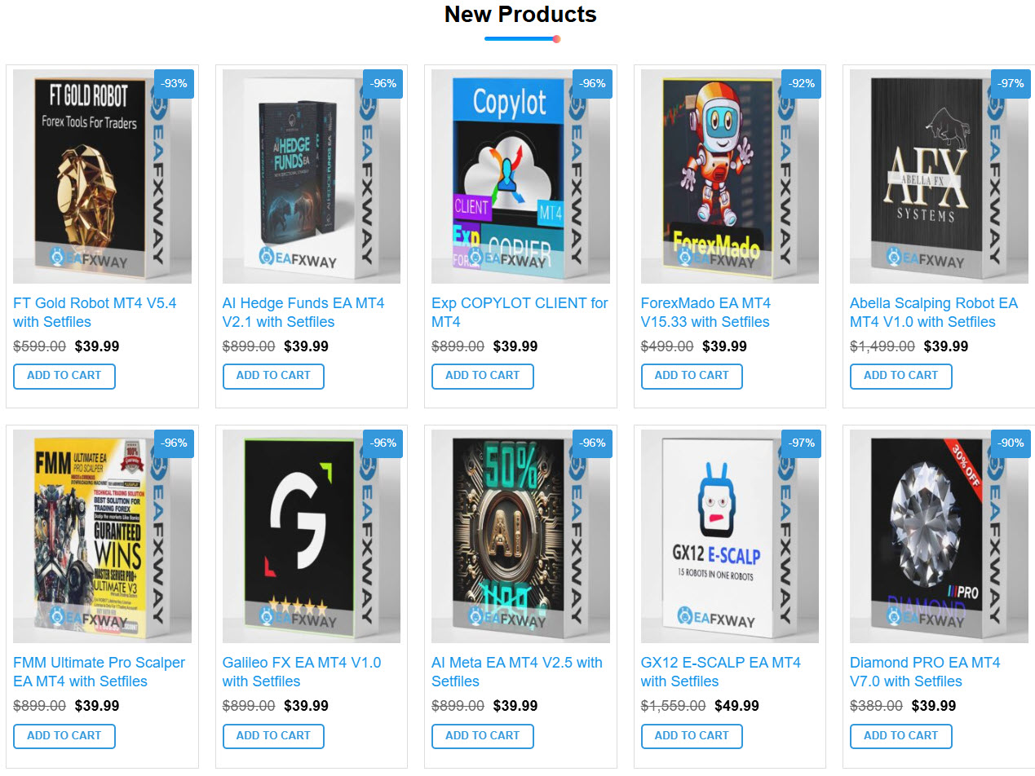Click the AI Hedge Funds EA box image
This screenshot has height=776, width=1035.
(312, 176)
